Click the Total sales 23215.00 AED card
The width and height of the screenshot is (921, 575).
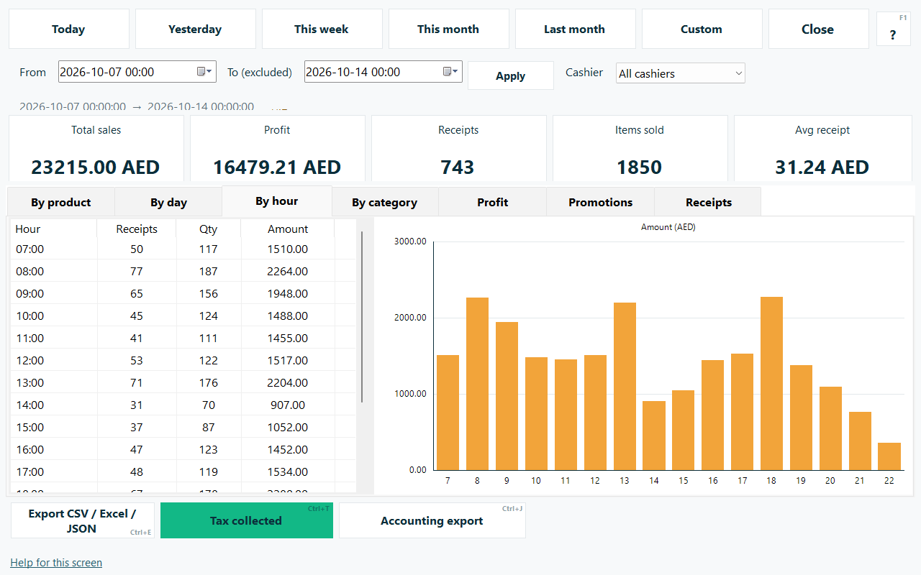click(x=96, y=149)
